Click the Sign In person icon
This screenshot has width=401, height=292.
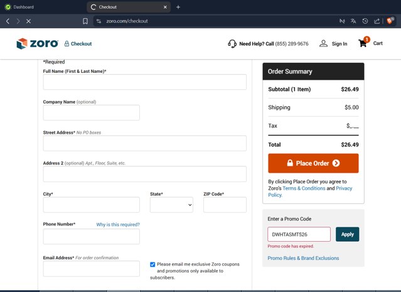[324, 43]
